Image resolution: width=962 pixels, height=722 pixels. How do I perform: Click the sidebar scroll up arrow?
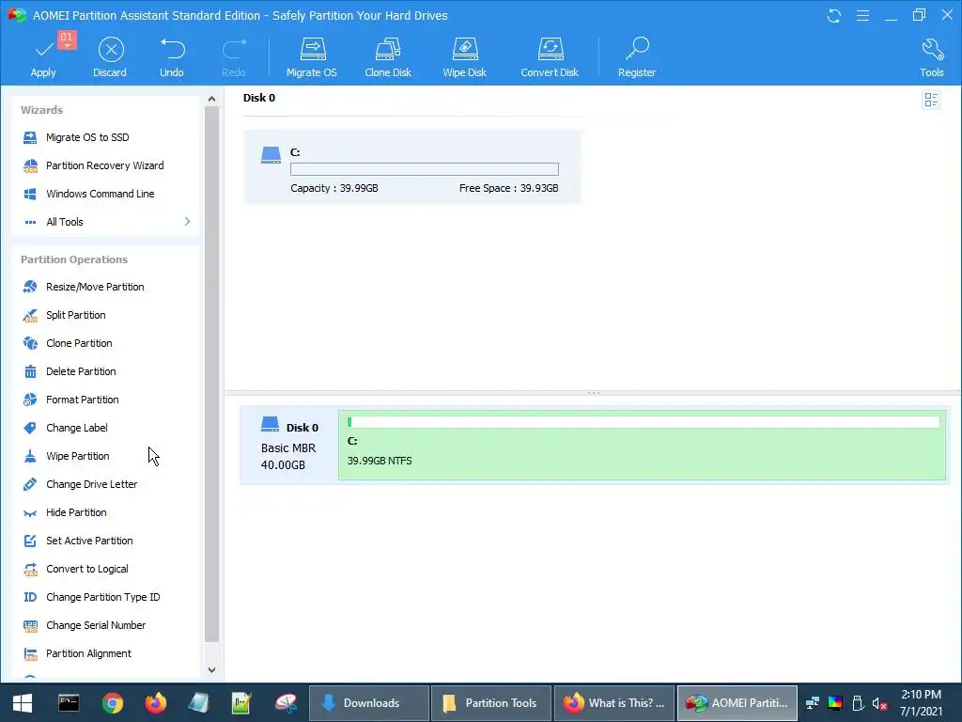coord(211,99)
